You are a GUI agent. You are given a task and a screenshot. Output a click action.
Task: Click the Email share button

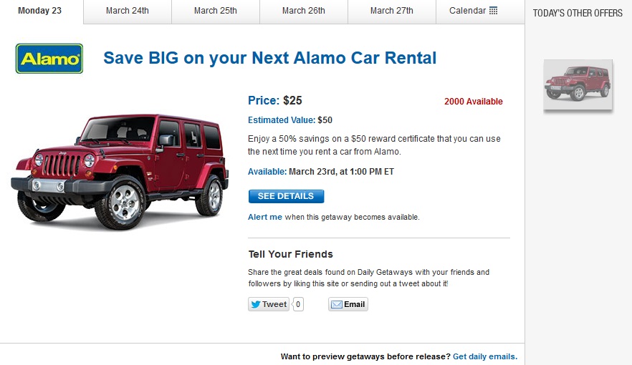pyautogui.click(x=348, y=304)
